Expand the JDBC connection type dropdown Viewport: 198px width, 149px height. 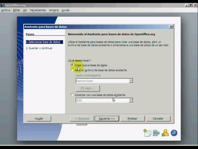pos(131,100)
